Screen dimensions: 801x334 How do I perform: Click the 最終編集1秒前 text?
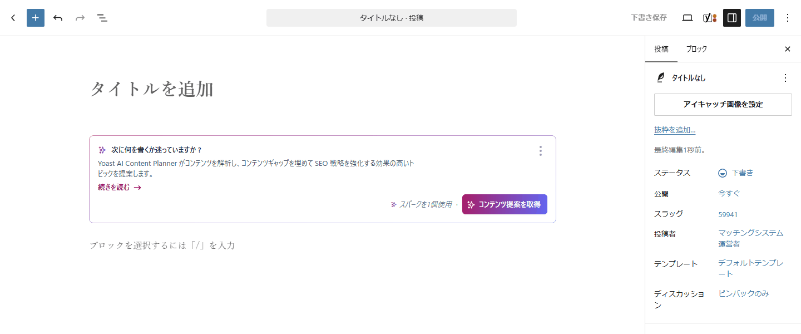680,150
